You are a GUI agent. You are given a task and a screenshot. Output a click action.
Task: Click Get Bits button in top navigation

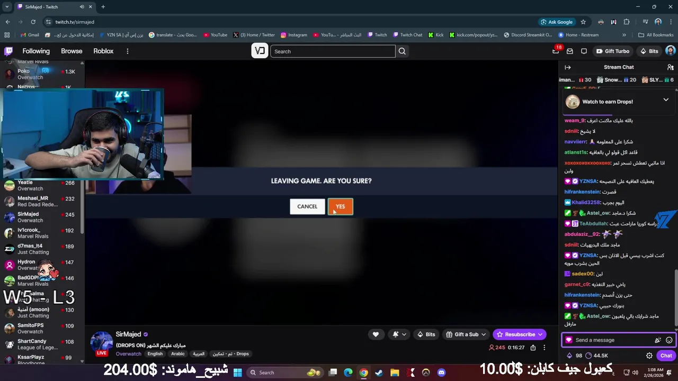click(x=649, y=51)
